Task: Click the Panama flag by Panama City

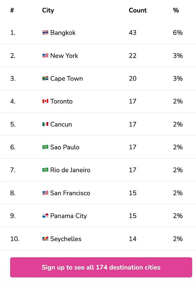Action: pyautogui.click(x=45, y=216)
